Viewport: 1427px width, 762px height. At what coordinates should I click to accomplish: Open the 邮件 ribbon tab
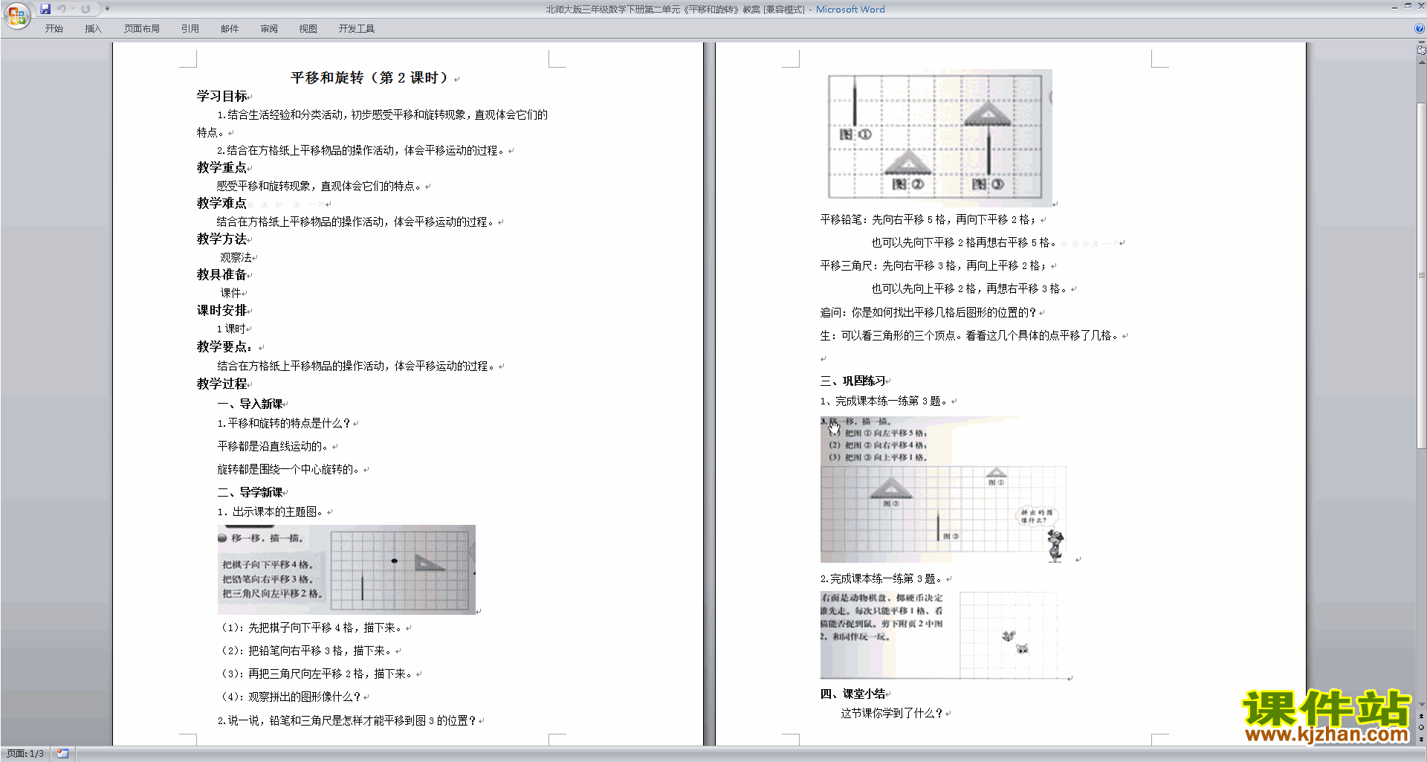230,29
